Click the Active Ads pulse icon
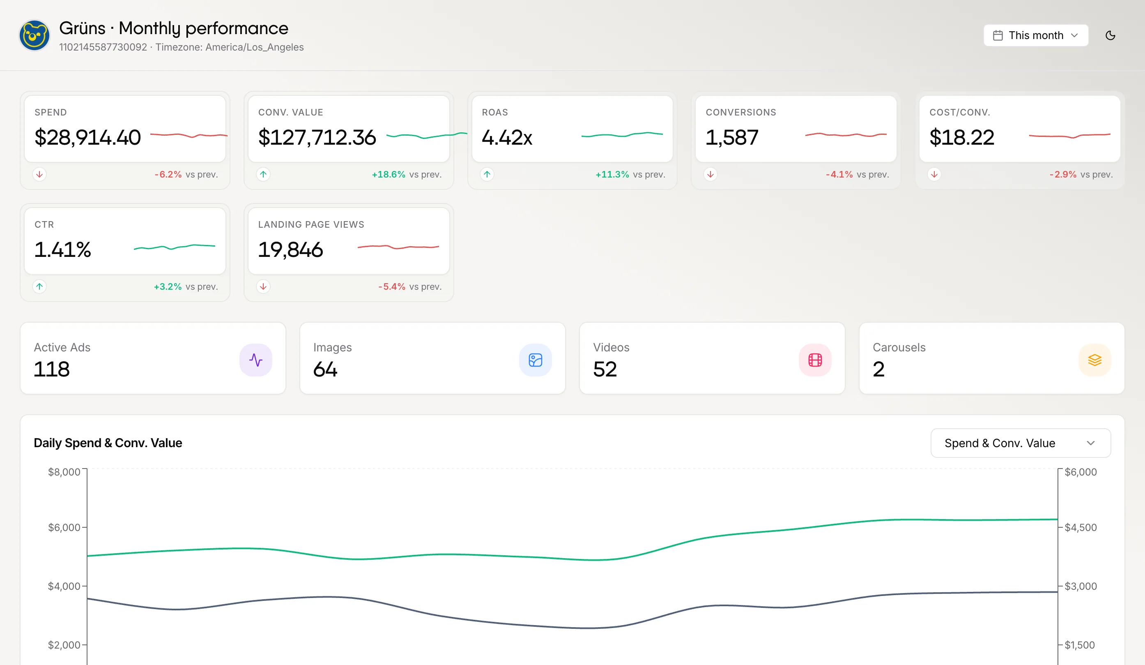 point(256,360)
